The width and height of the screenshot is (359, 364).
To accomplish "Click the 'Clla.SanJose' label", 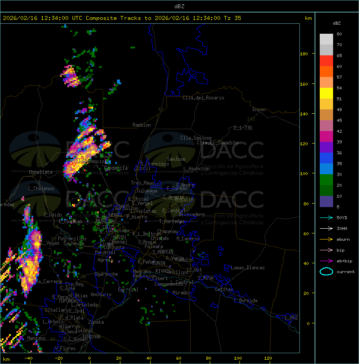I will [x=196, y=138].
